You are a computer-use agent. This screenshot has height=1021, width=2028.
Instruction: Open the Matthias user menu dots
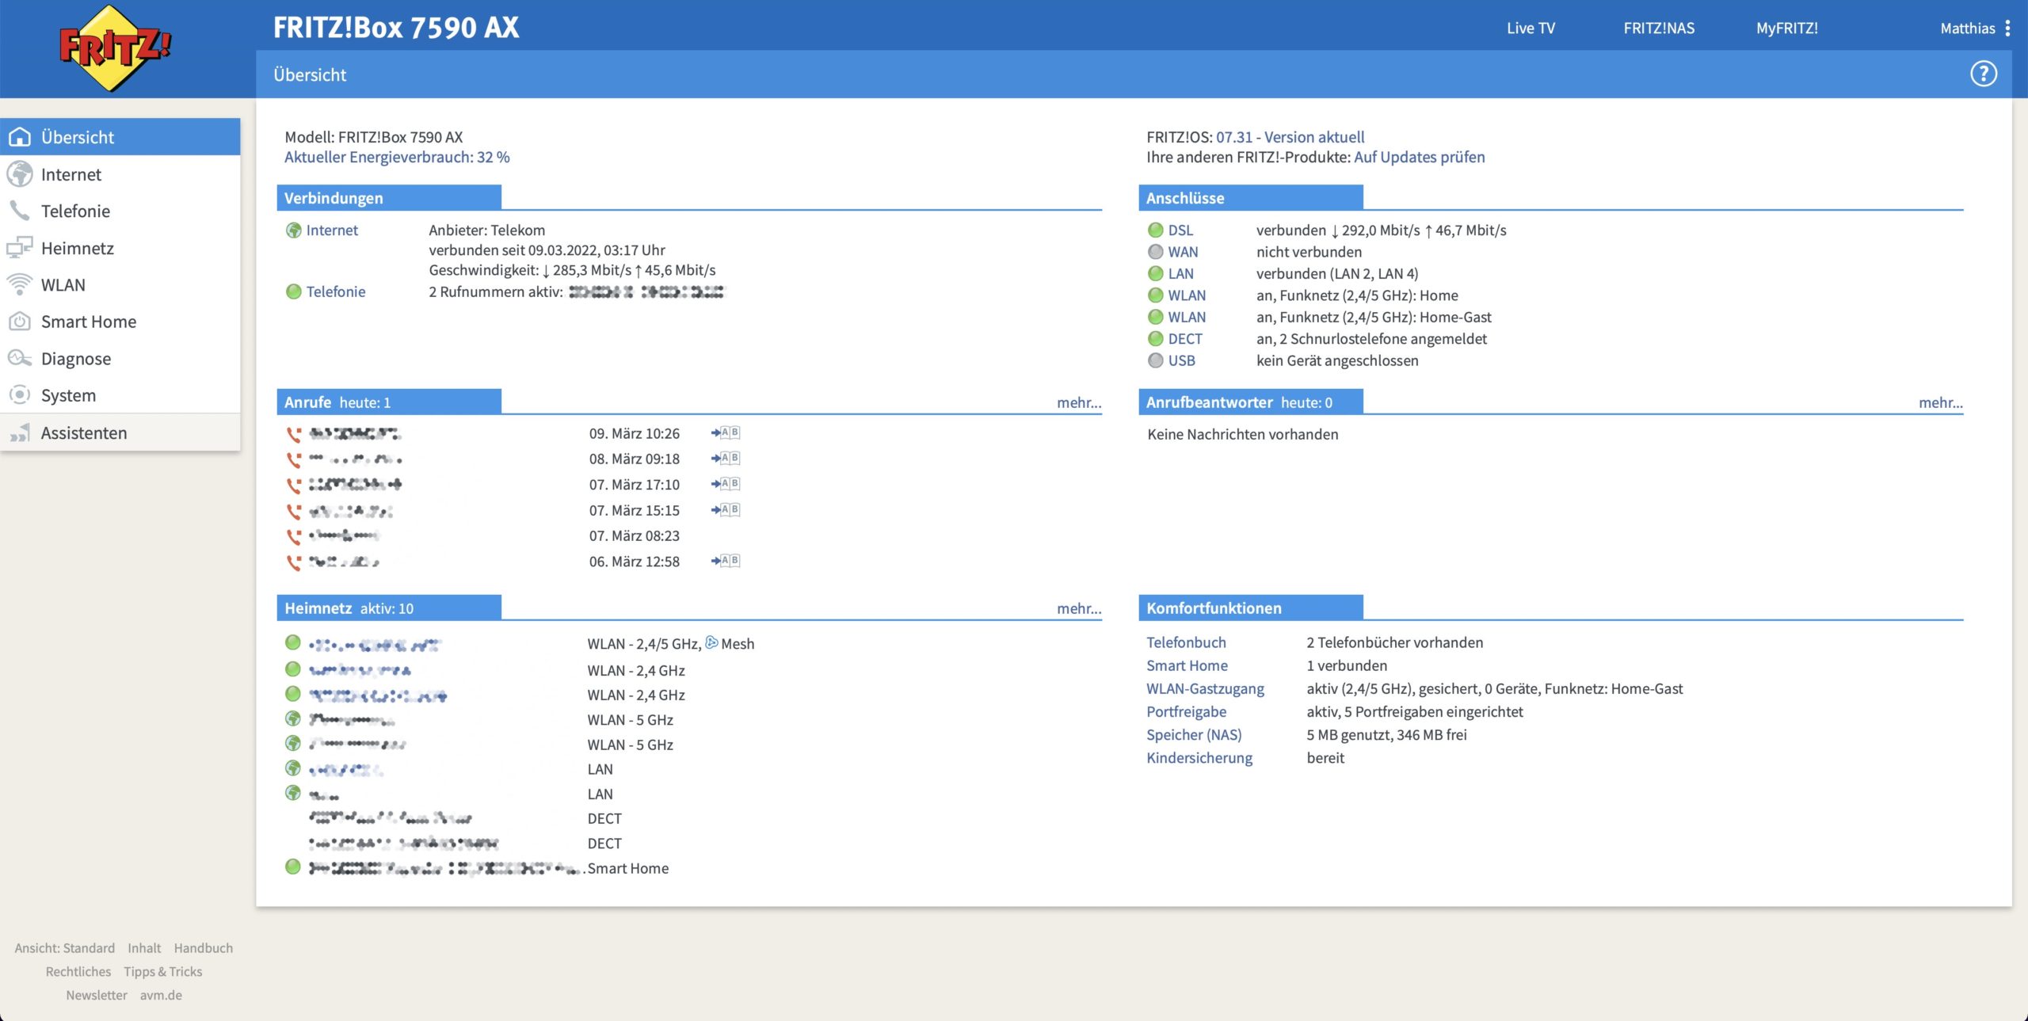tap(2007, 29)
